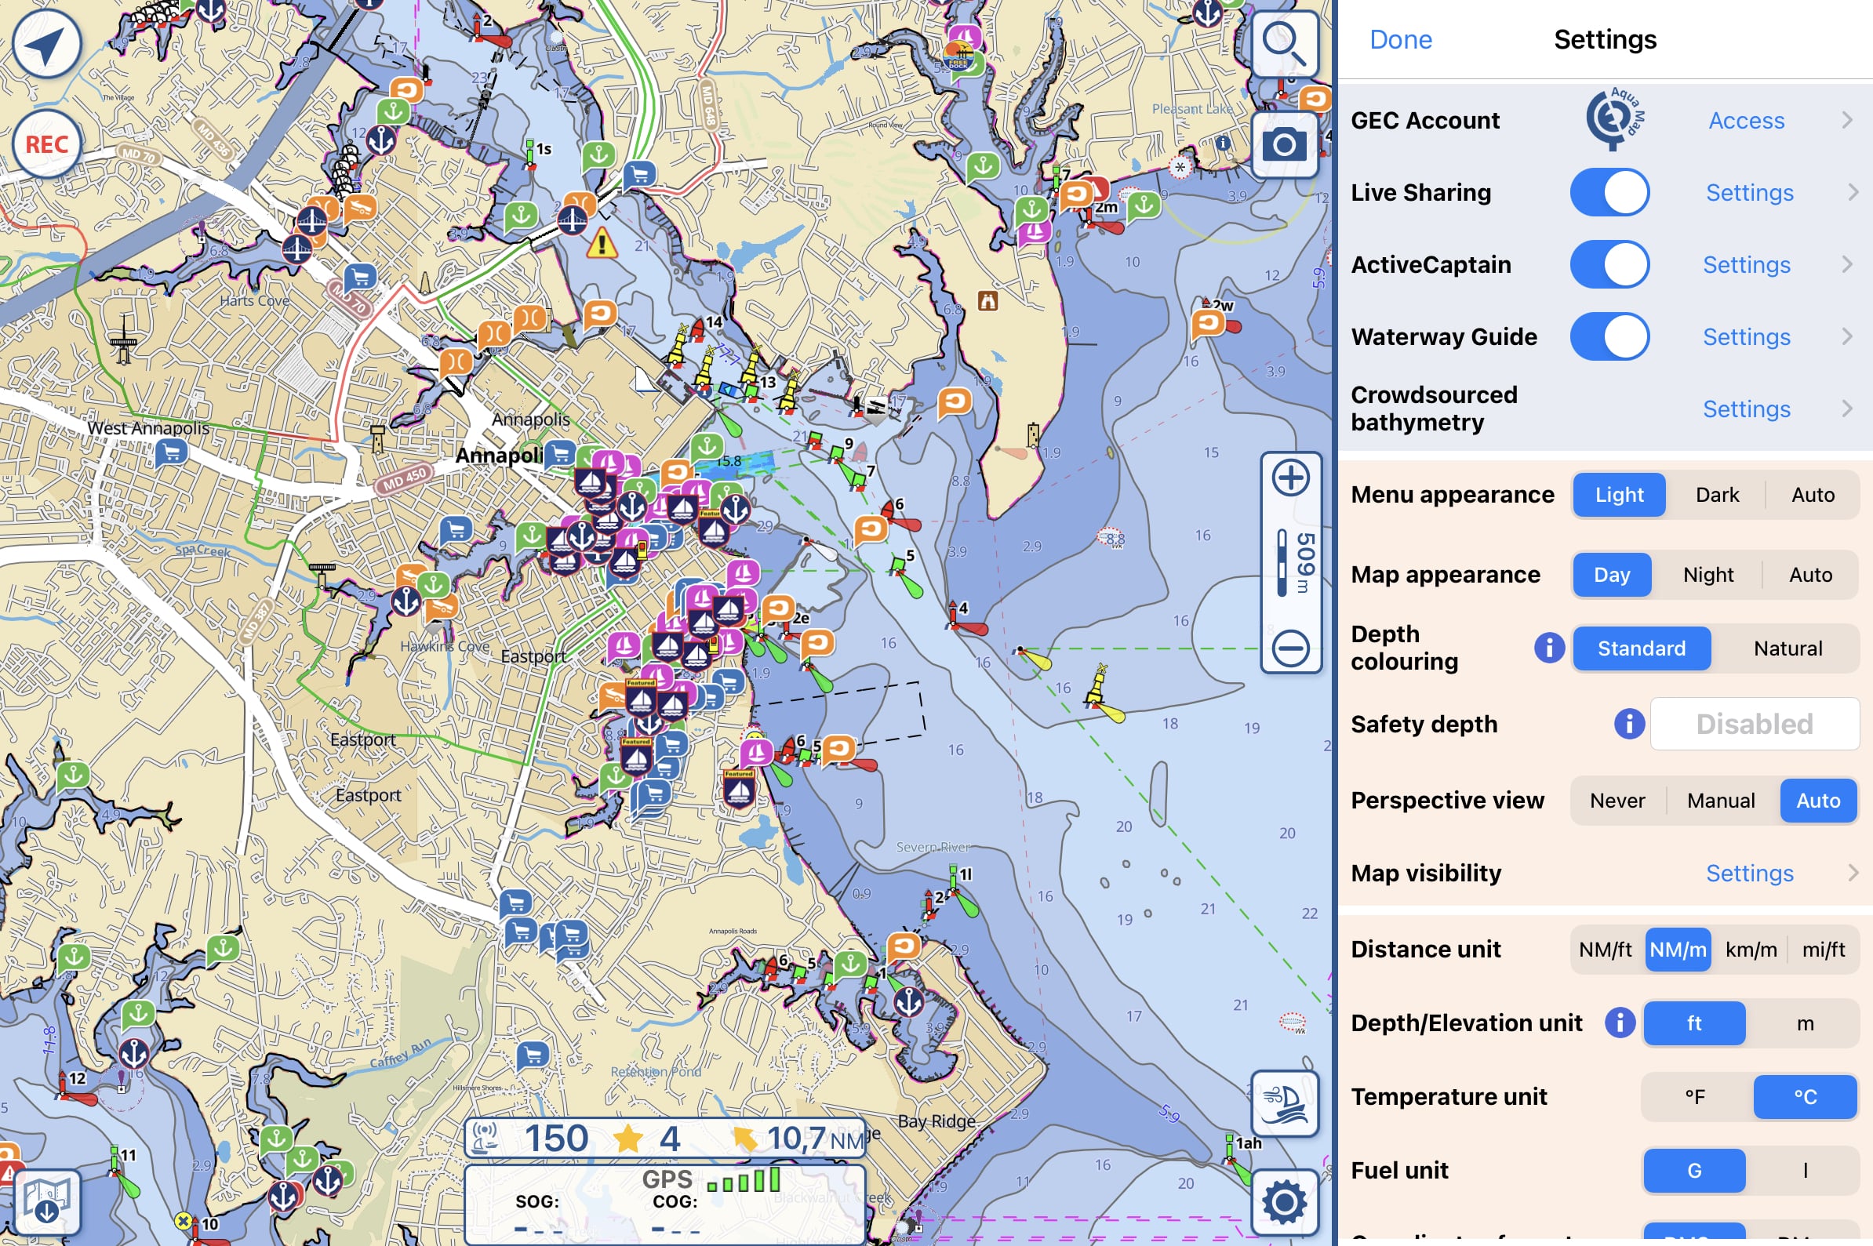This screenshot has width=1873, height=1246.
Task: Start track recording with REC button
Action: click(x=46, y=144)
